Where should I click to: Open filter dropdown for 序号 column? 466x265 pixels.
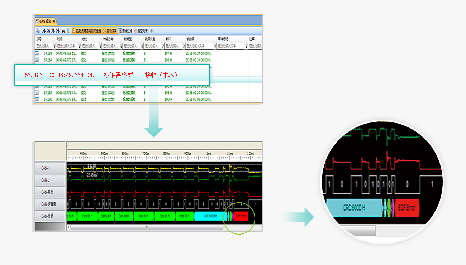(x=54, y=46)
